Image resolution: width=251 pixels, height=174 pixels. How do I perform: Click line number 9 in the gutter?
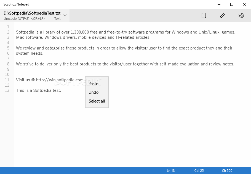(x=8, y=69)
